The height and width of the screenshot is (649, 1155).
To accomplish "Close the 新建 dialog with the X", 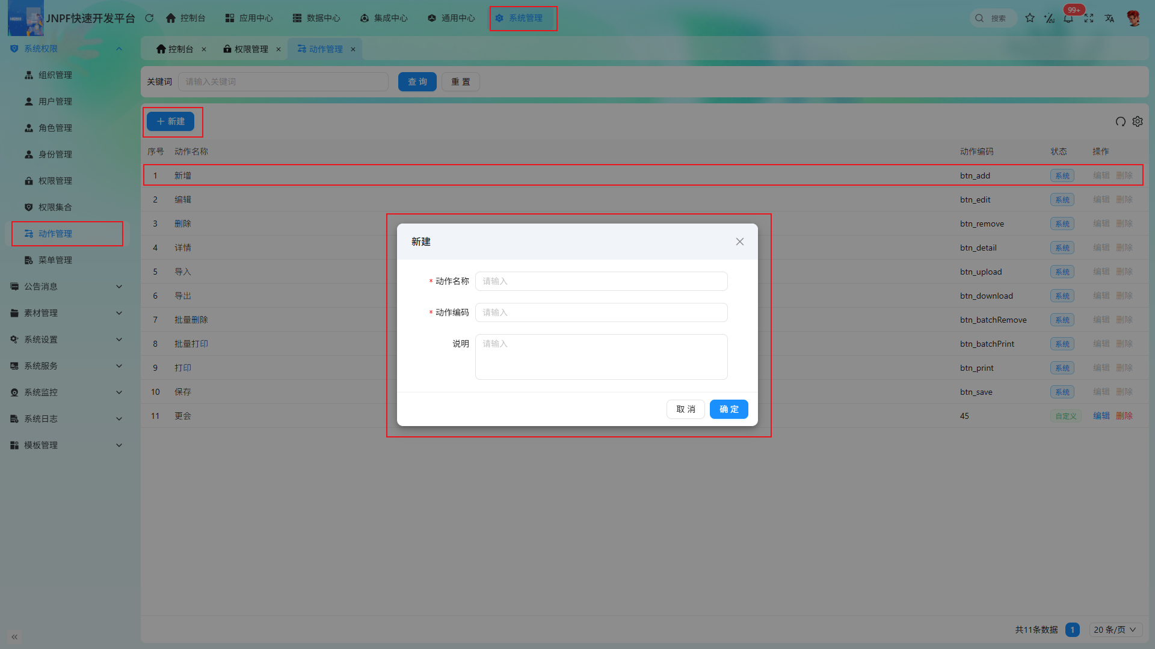I will point(740,242).
